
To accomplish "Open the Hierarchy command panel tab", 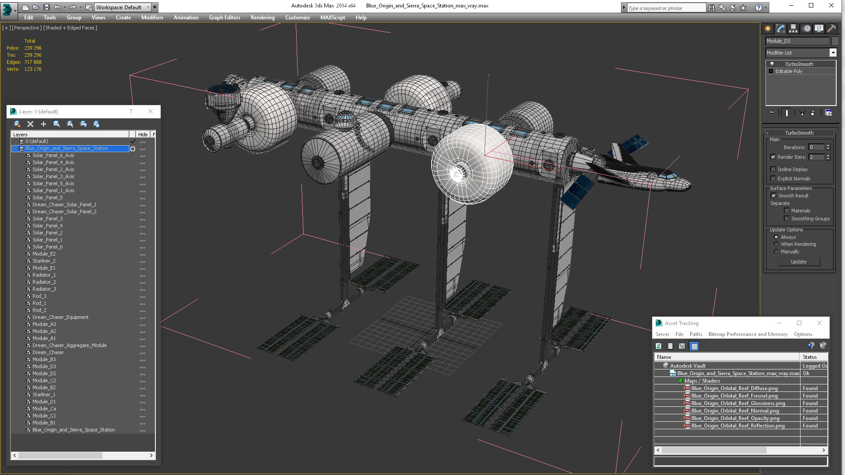I will [793, 29].
